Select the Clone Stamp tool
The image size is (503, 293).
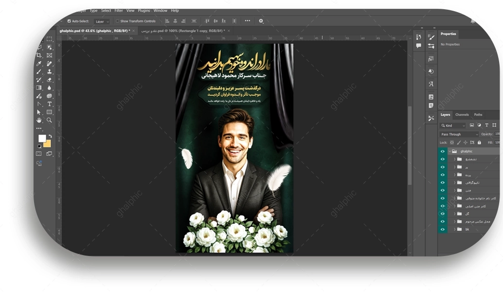pos(50,72)
